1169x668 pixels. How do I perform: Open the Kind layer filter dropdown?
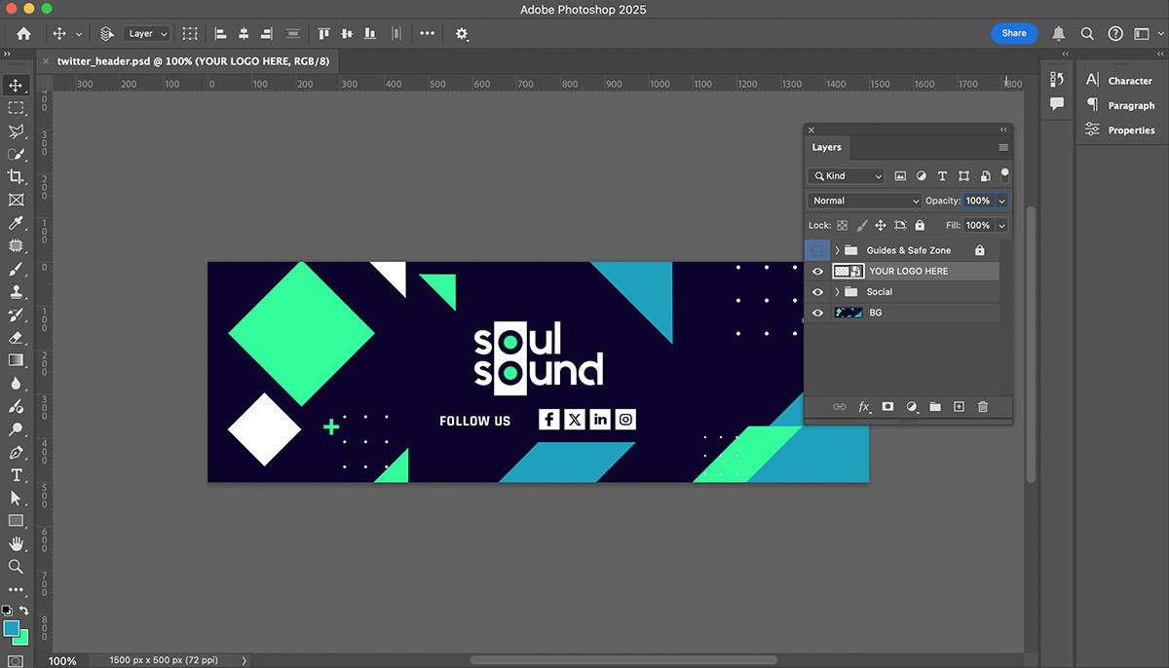[846, 176]
